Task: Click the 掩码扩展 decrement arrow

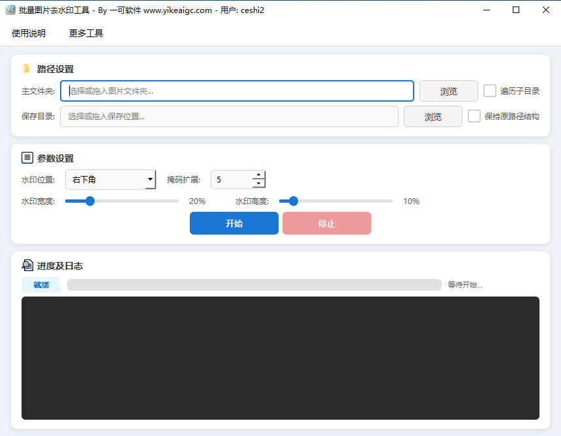Action: click(x=258, y=183)
